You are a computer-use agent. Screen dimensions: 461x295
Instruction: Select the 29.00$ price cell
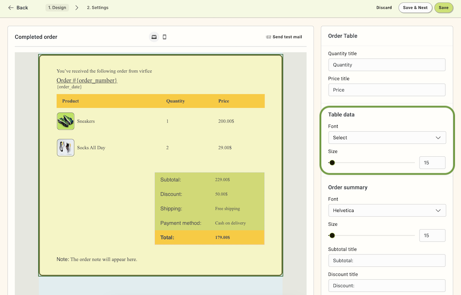click(225, 147)
